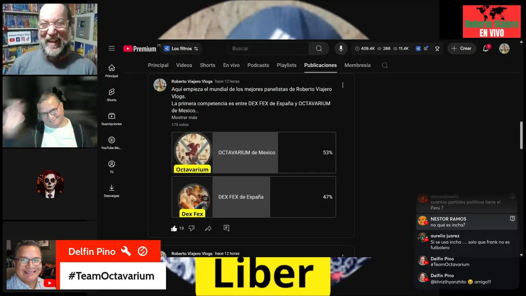Click chat scroll-down arrow
Screen dimensions: 526x296
point(521,255)
